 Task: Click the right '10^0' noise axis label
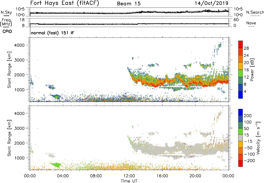click(x=238, y=15)
